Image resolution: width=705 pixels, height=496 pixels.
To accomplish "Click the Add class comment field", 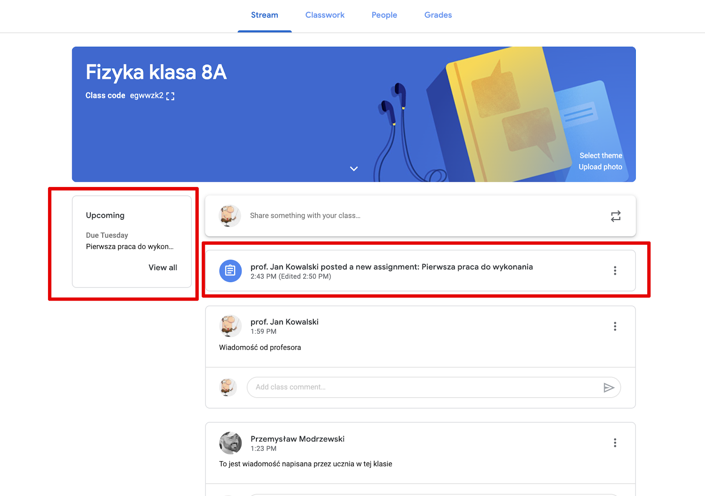I will click(434, 387).
